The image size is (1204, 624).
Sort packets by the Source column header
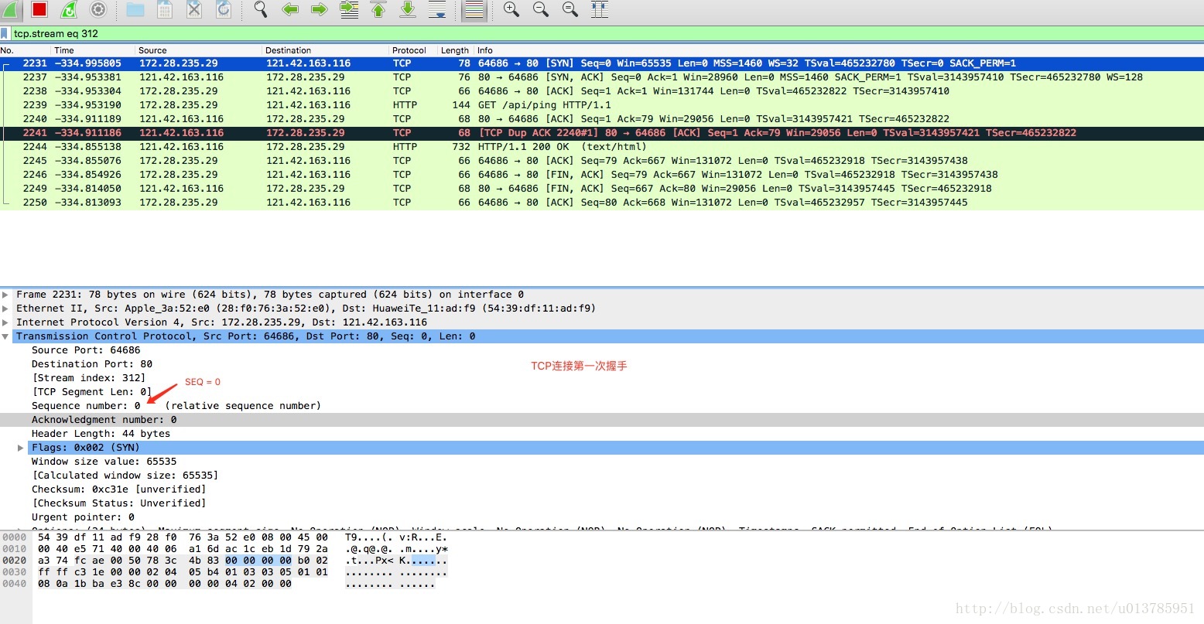[199, 50]
